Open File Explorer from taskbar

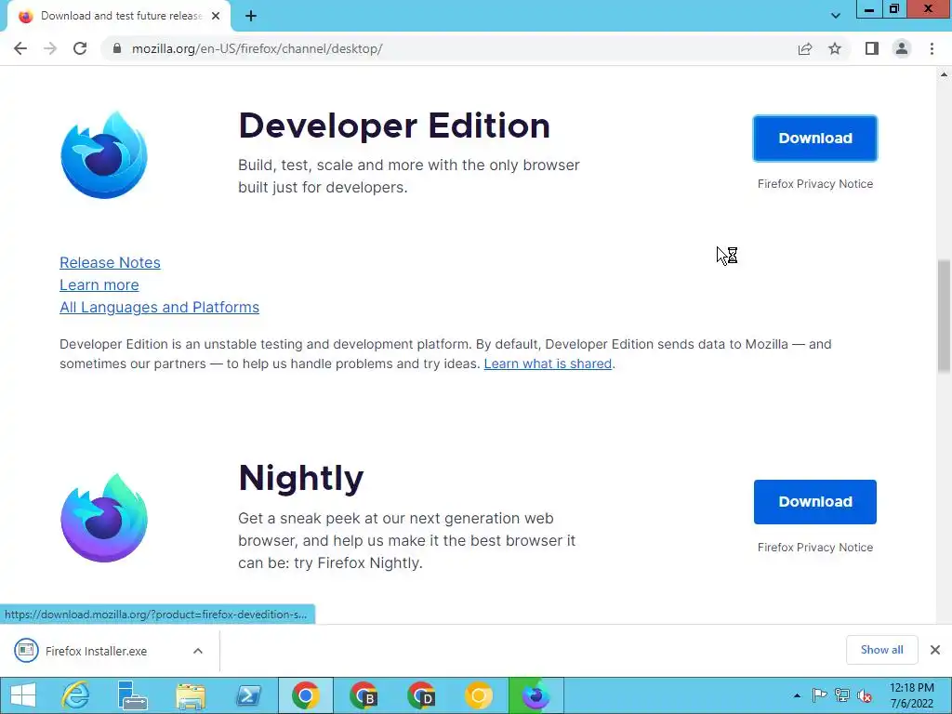point(191,695)
